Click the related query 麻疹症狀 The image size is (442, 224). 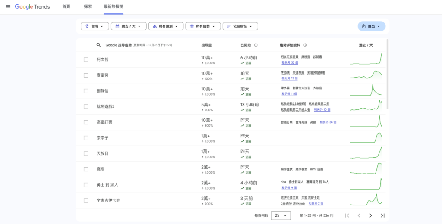(287, 169)
